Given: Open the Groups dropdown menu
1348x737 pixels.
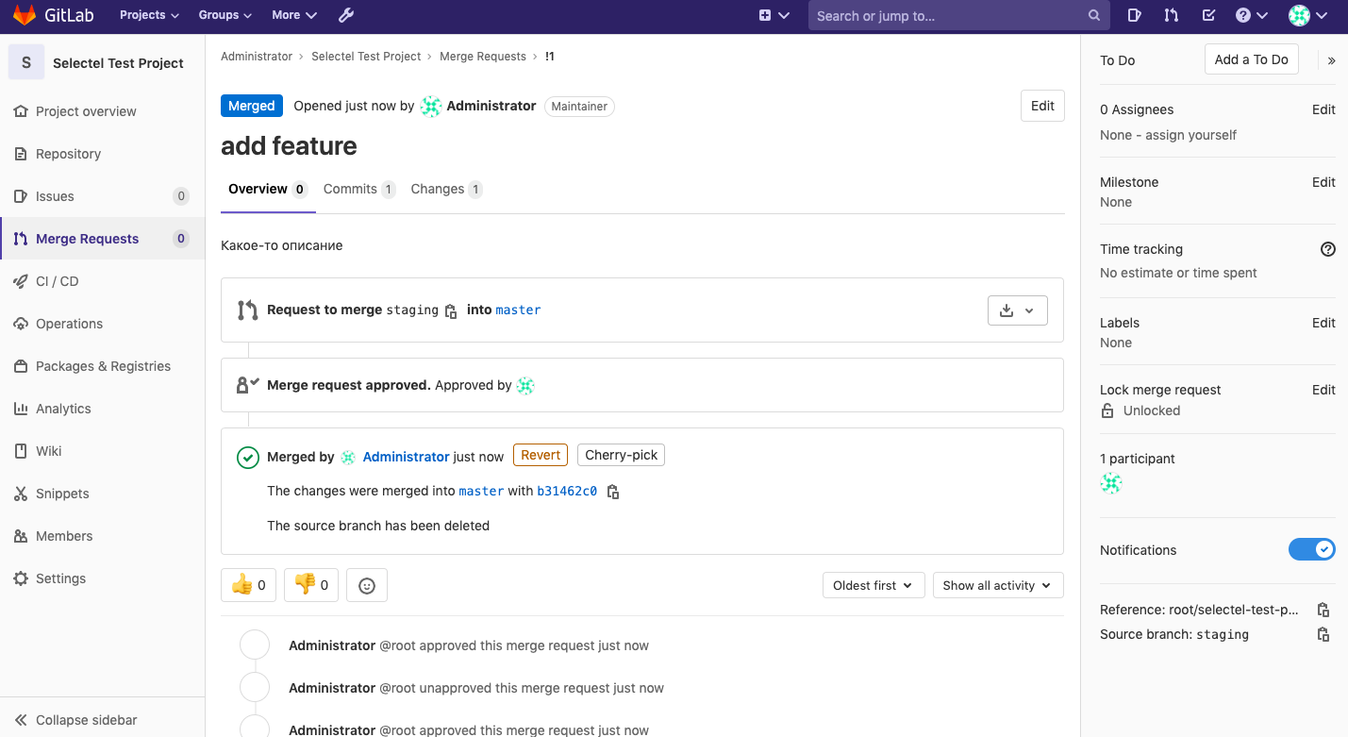Looking at the screenshot, I should pos(225,15).
